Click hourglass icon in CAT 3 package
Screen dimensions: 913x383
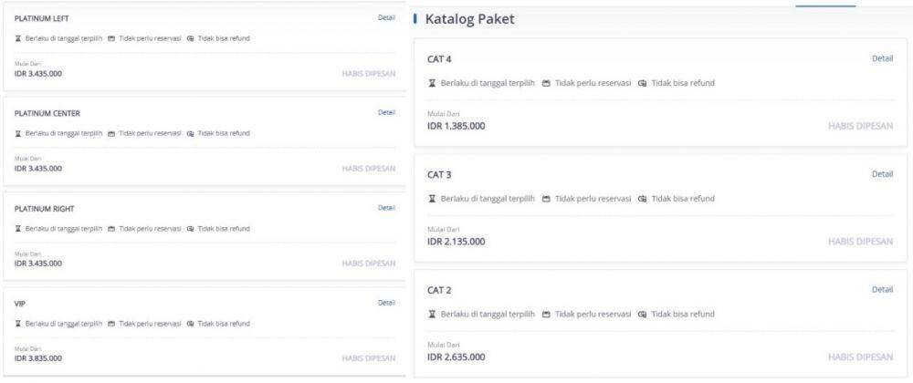click(433, 198)
